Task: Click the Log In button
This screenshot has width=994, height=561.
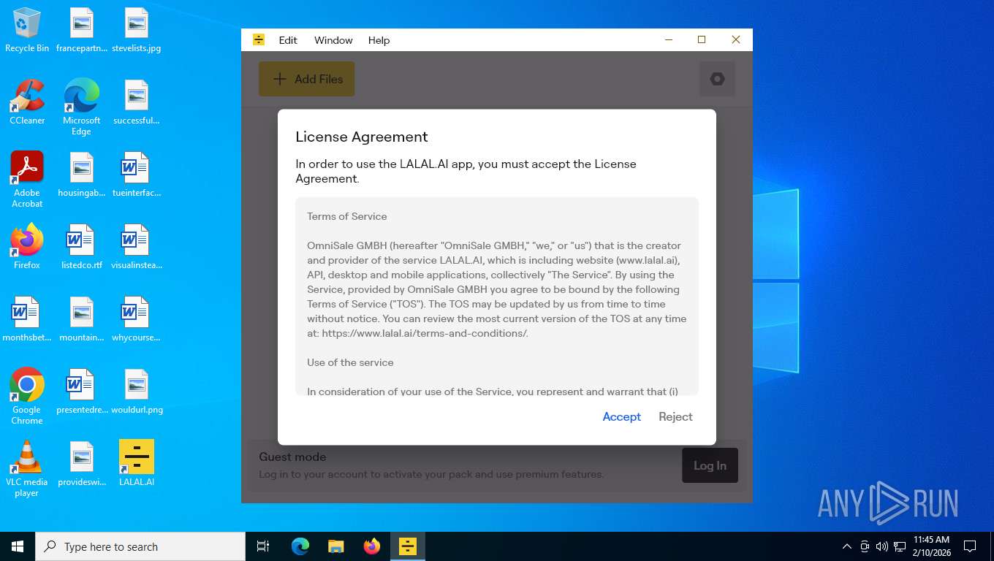Action: [710, 465]
